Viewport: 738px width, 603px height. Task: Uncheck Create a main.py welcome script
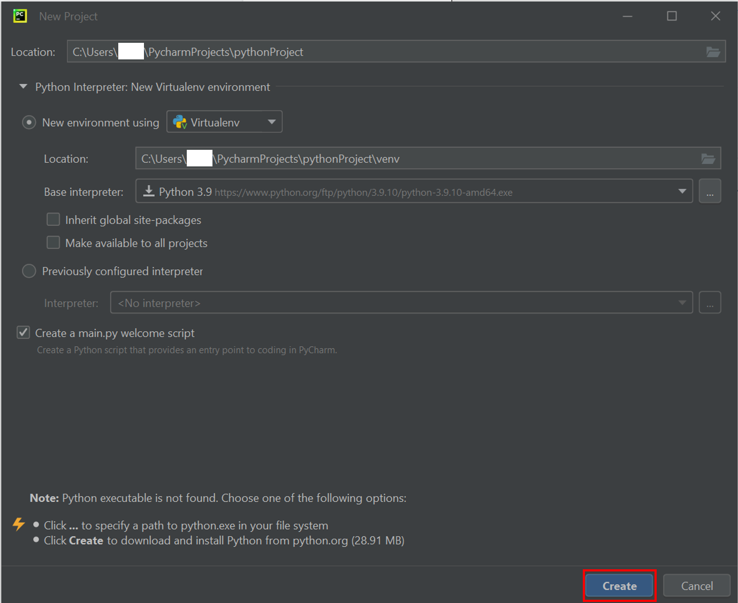(x=24, y=333)
